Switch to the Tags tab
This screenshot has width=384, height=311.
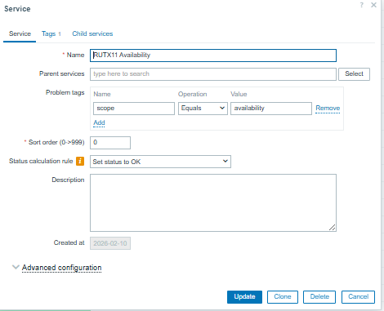pos(51,33)
